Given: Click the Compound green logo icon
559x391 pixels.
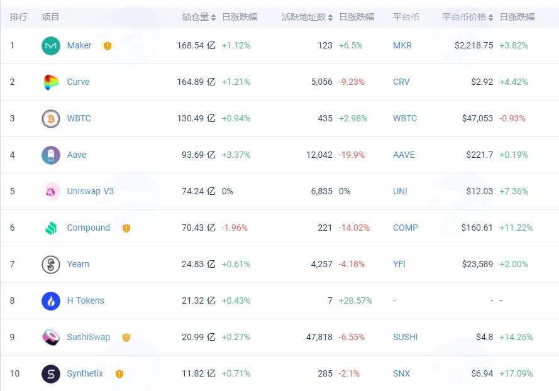Looking at the screenshot, I should coord(51,228).
